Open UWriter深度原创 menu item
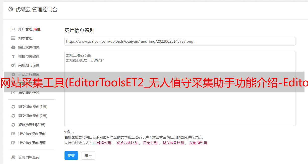 pos(32,134)
